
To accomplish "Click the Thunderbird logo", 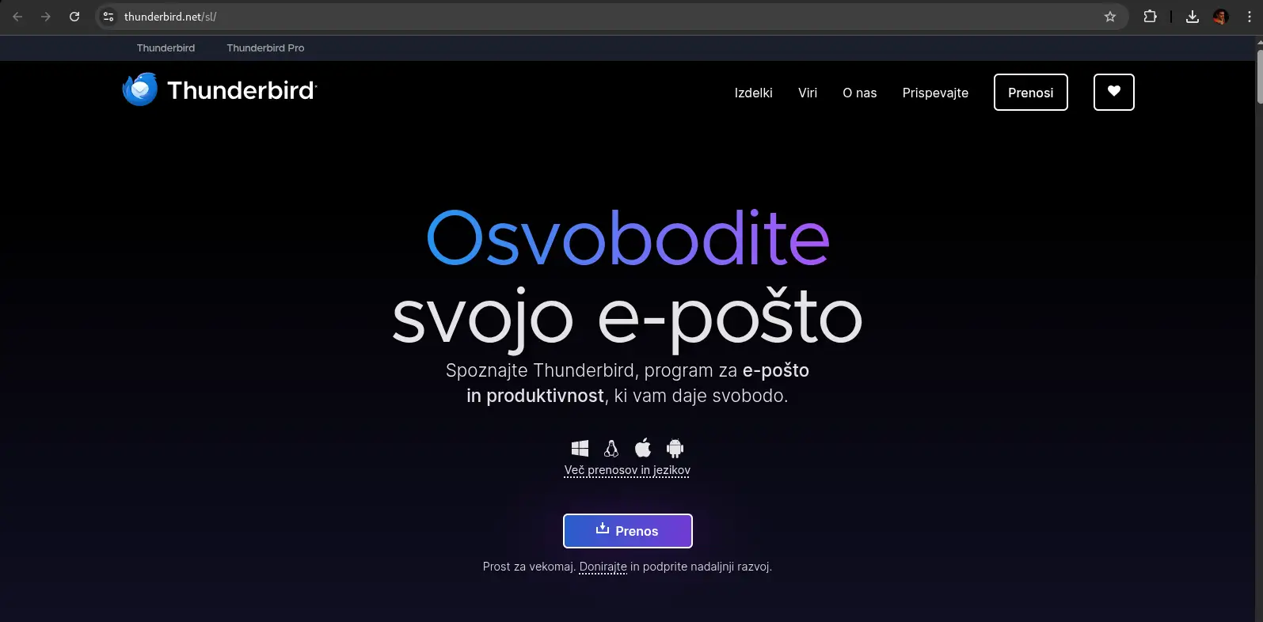I will pos(220,90).
